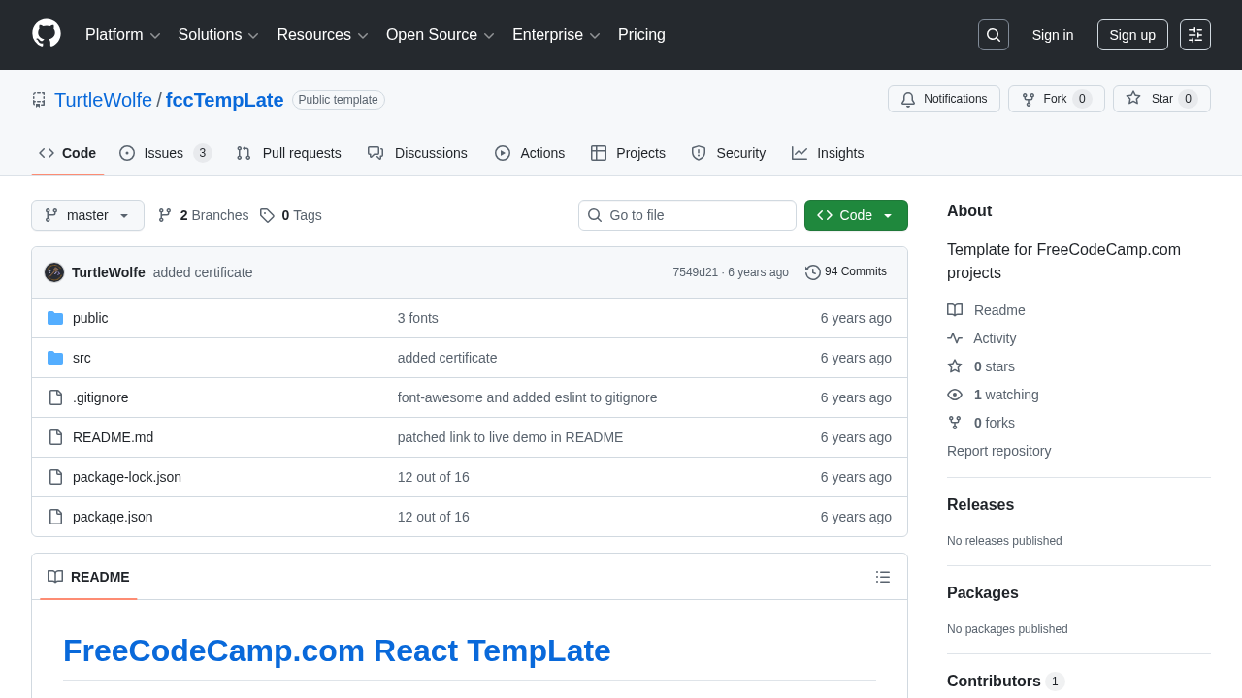Open the GitHub home page via logo
The image size is (1242, 698).
pos(46,35)
